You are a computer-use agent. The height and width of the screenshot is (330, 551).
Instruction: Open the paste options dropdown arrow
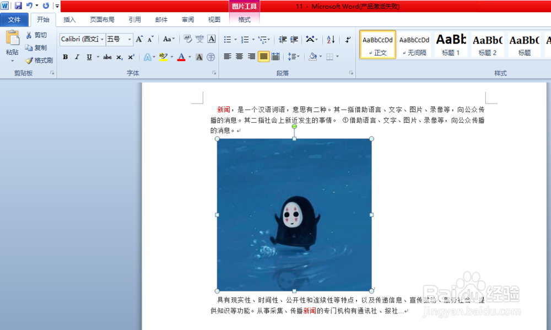point(12,61)
